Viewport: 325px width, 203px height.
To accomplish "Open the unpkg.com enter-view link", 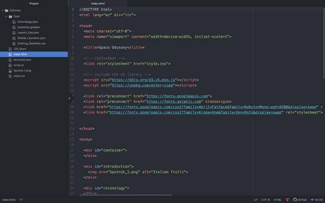I will click(x=143, y=85).
